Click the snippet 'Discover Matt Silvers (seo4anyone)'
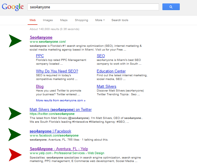197x166 pixels. 120,92
